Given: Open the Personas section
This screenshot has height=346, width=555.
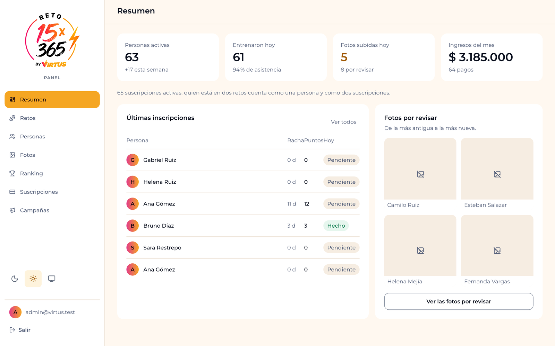Looking at the screenshot, I should pos(52,136).
